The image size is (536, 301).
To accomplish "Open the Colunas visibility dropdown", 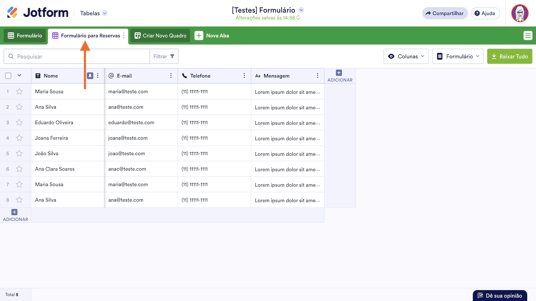I will tap(406, 56).
